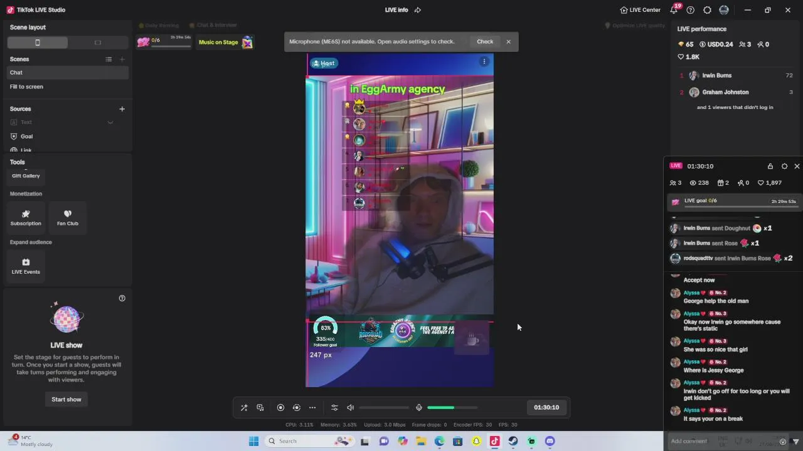803x451 pixels.
Task: Open chat window settings gear
Action: coord(784,166)
